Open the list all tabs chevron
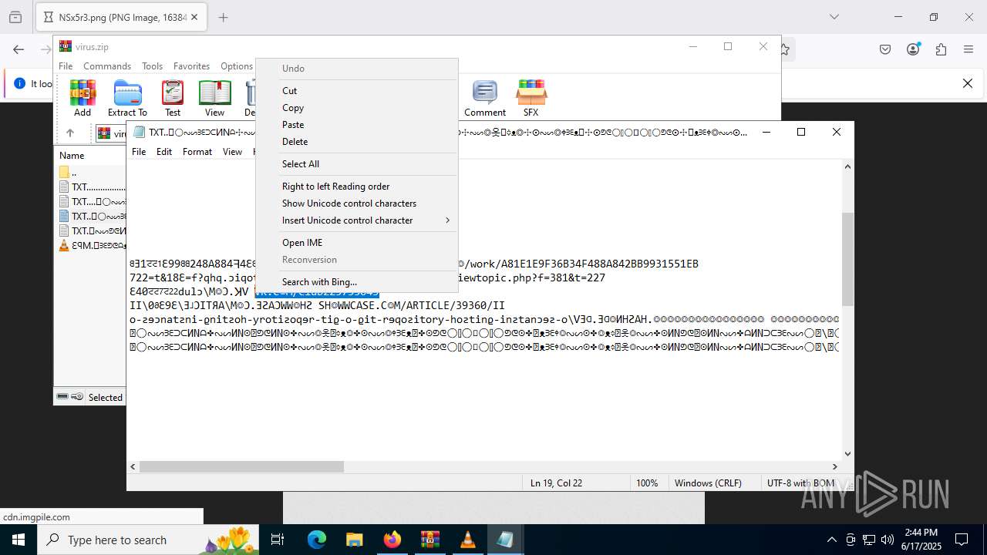Screen dimensions: 987x555 pos(834,17)
